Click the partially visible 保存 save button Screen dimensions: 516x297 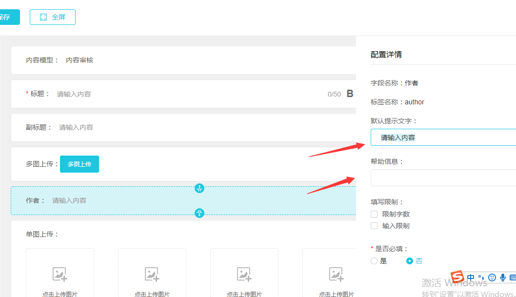(x=10, y=17)
